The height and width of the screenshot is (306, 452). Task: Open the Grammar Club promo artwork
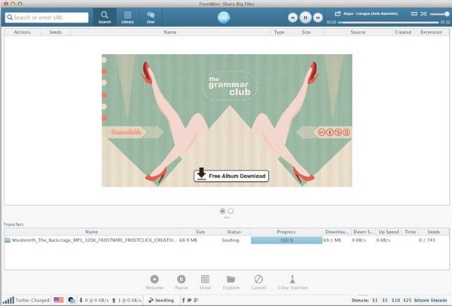tap(227, 120)
